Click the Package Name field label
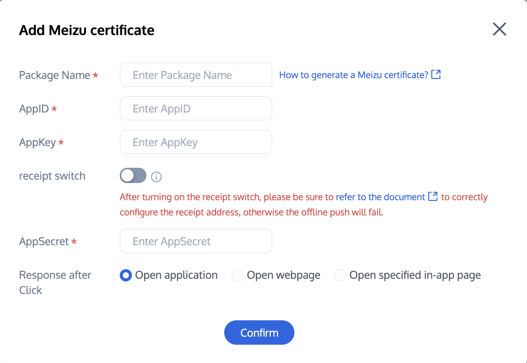This screenshot has width=527, height=363. click(55, 75)
